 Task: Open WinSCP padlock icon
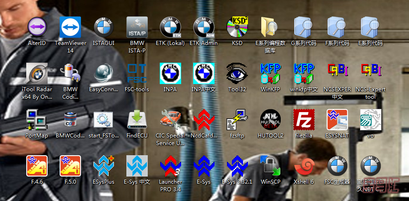click(271, 166)
